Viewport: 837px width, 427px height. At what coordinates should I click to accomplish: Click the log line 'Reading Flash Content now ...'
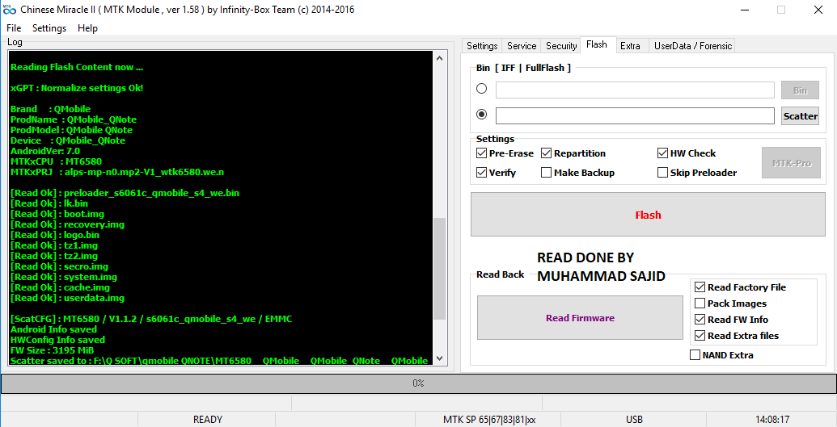tap(77, 67)
